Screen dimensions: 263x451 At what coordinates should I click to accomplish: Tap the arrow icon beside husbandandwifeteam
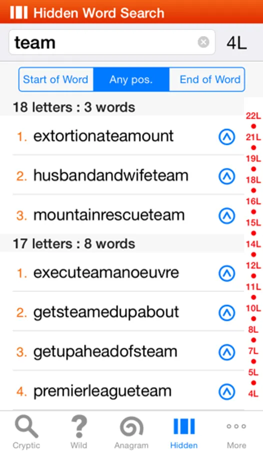227,176
